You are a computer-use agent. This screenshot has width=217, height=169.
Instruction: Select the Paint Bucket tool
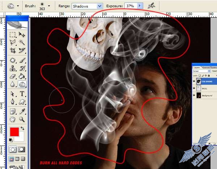click(22, 76)
